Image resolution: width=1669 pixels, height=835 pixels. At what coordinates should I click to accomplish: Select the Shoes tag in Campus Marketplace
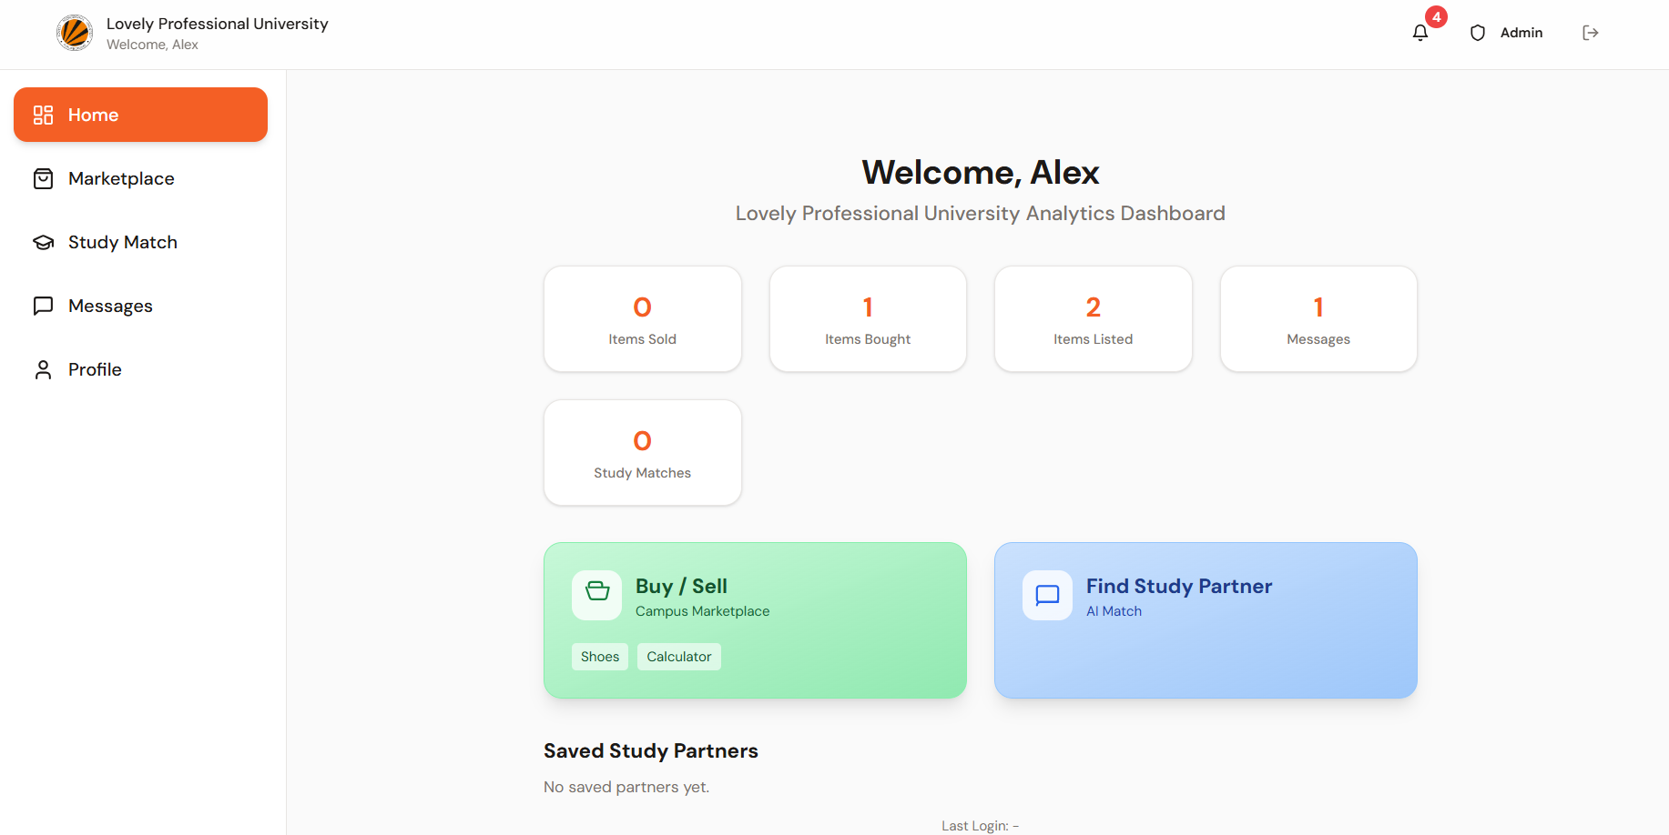coord(599,657)
